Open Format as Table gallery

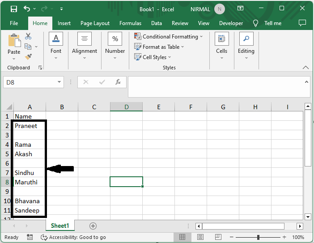click(159, 47)
